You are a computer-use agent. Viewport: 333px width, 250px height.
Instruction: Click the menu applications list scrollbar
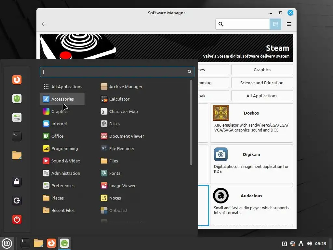191,122
